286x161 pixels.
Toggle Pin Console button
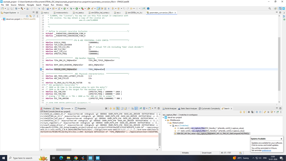click(x=141, y=108)
